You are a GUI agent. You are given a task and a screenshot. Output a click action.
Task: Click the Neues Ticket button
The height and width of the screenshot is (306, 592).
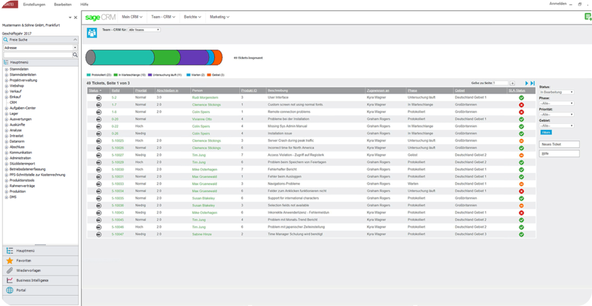point(559,144)
